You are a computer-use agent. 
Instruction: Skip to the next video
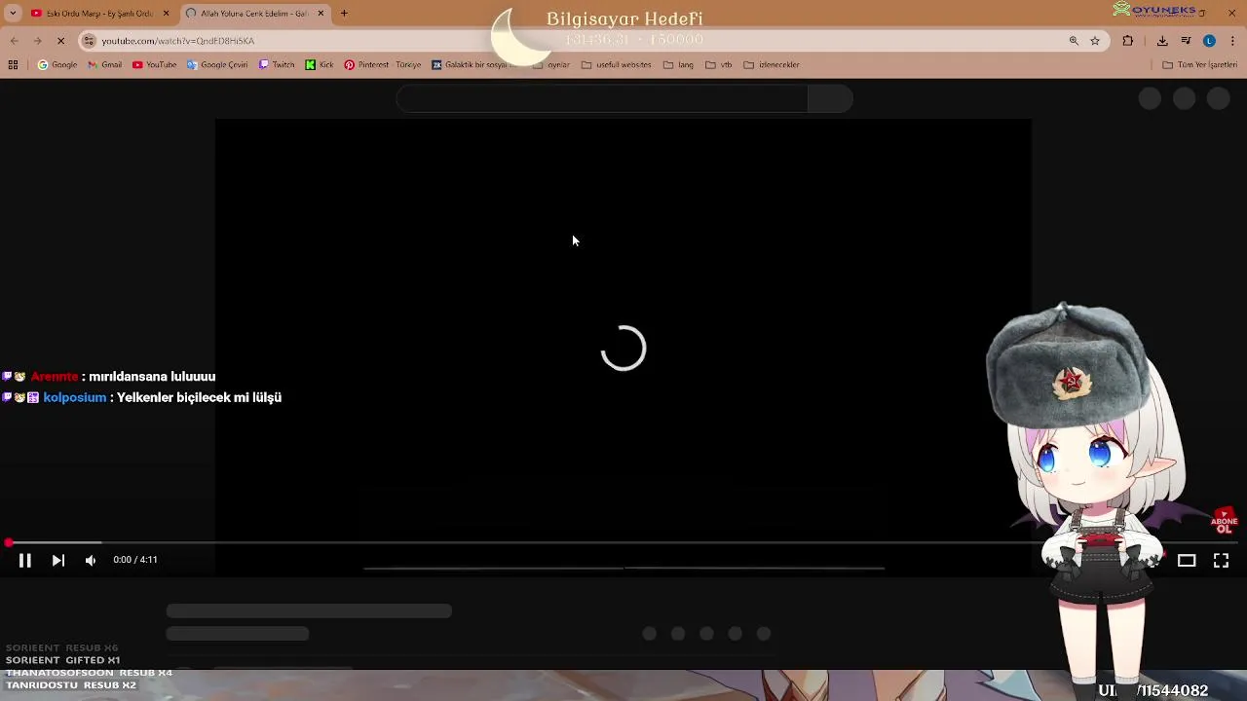[58, 560]
